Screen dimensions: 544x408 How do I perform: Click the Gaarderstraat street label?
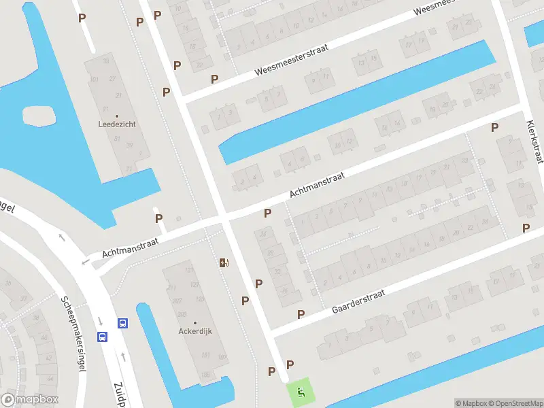tap(358, 301)
